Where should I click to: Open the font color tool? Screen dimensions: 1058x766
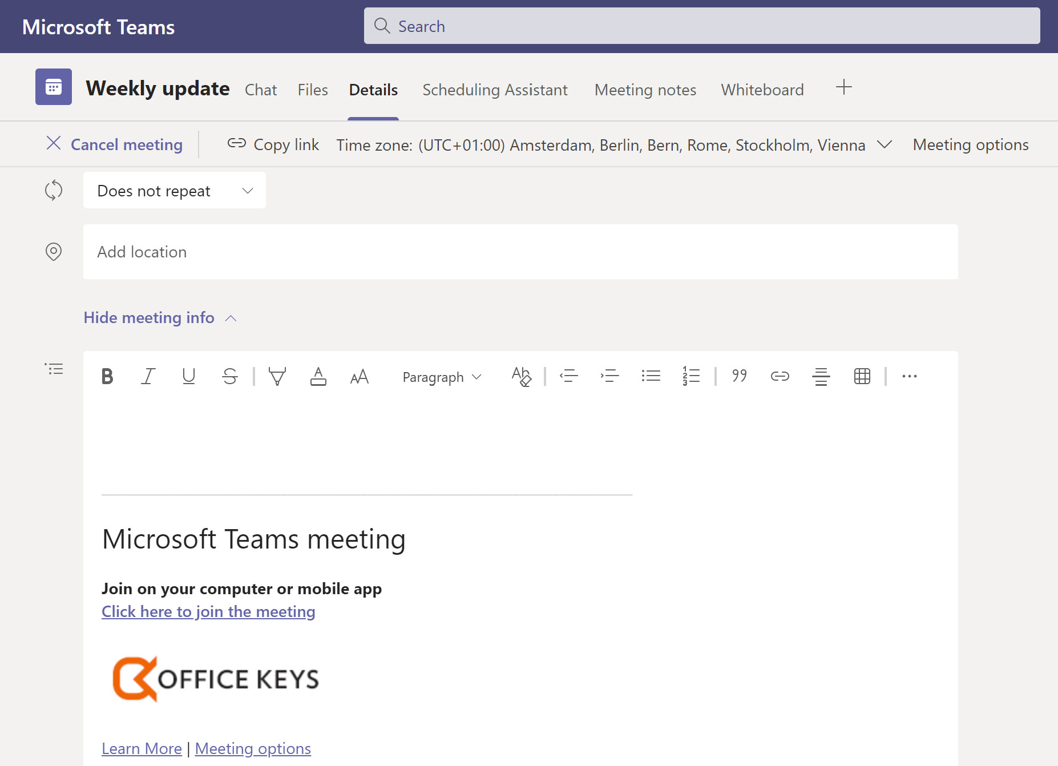click(x=318, y=376)
